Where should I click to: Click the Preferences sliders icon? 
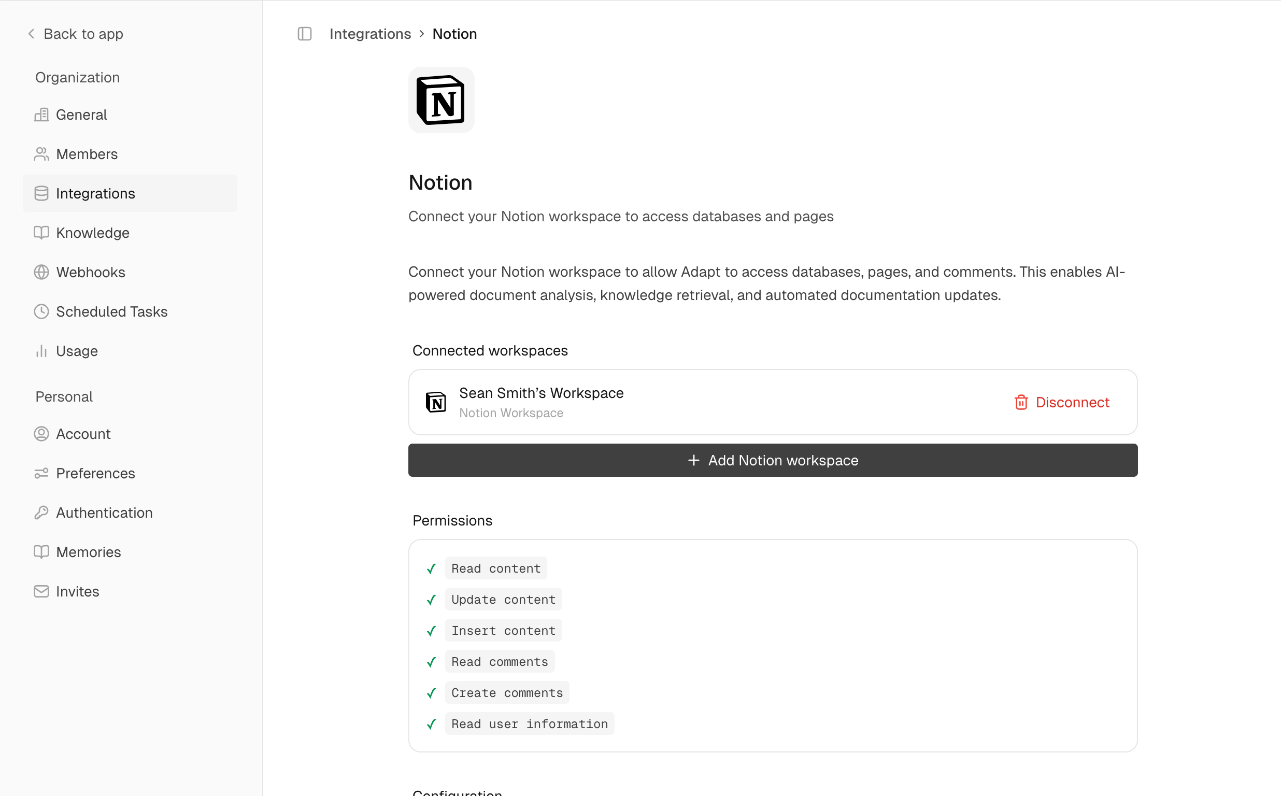pos(41,474)
